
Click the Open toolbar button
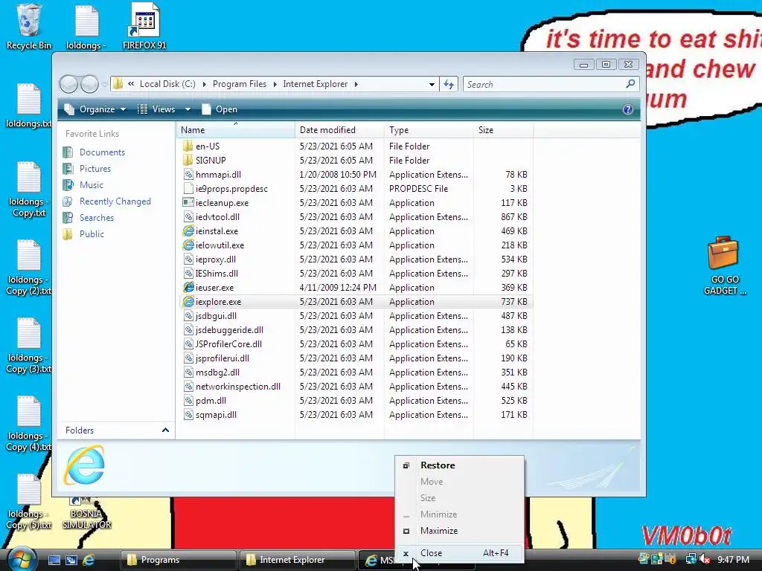pyautogui.click(x=220, y=109)
